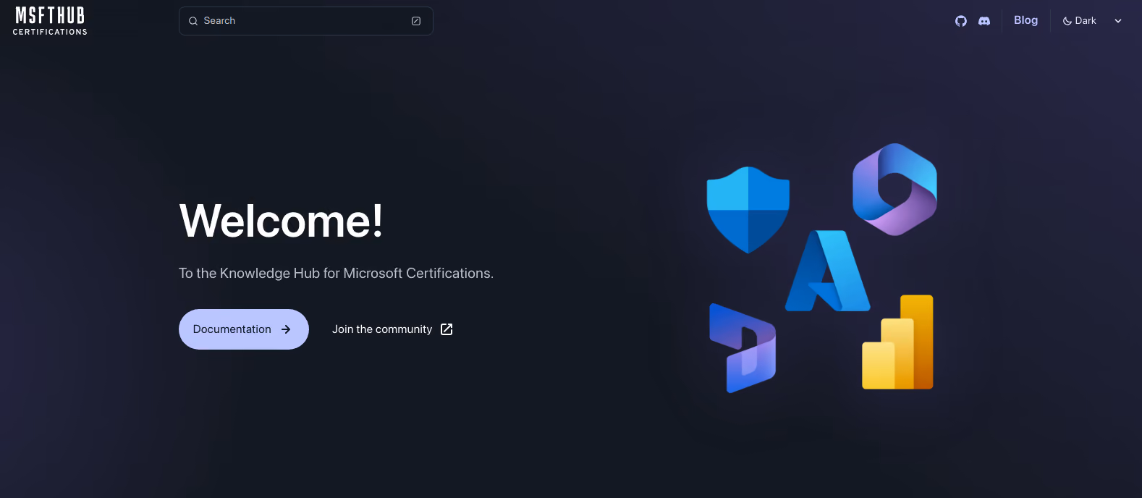This screenshot has height=498, width=1142.
Task: Open the GitHub repository icon
Action: pyautogui.click(x=961, y=21)
